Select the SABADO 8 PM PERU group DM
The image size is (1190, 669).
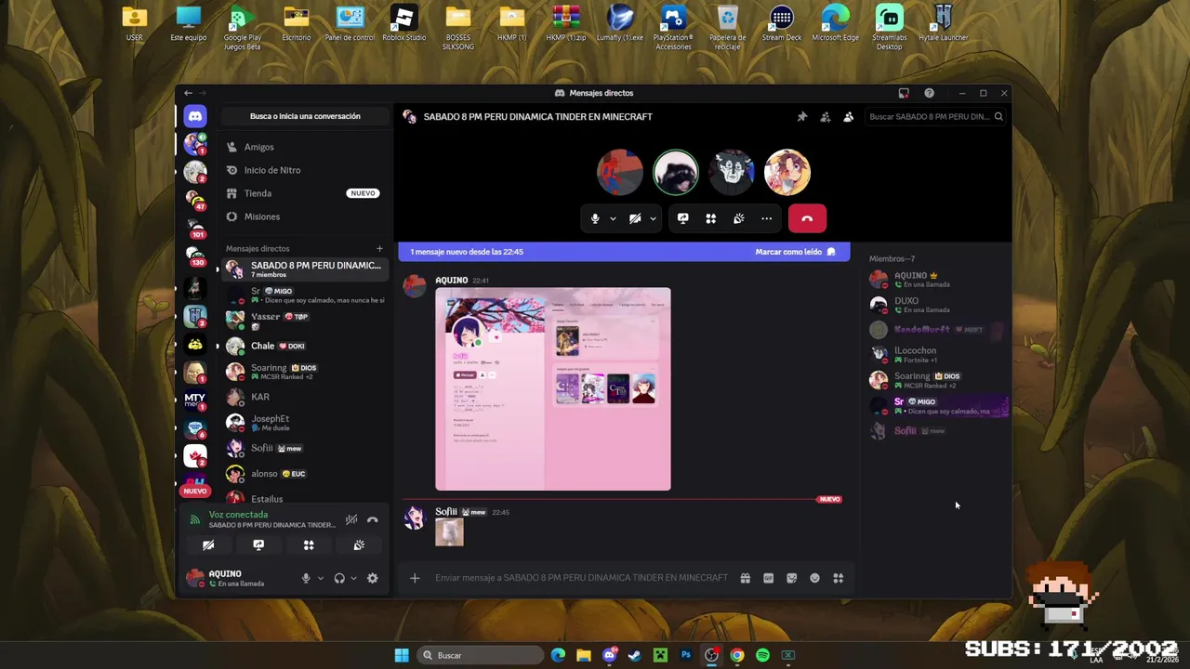point(304,269)
